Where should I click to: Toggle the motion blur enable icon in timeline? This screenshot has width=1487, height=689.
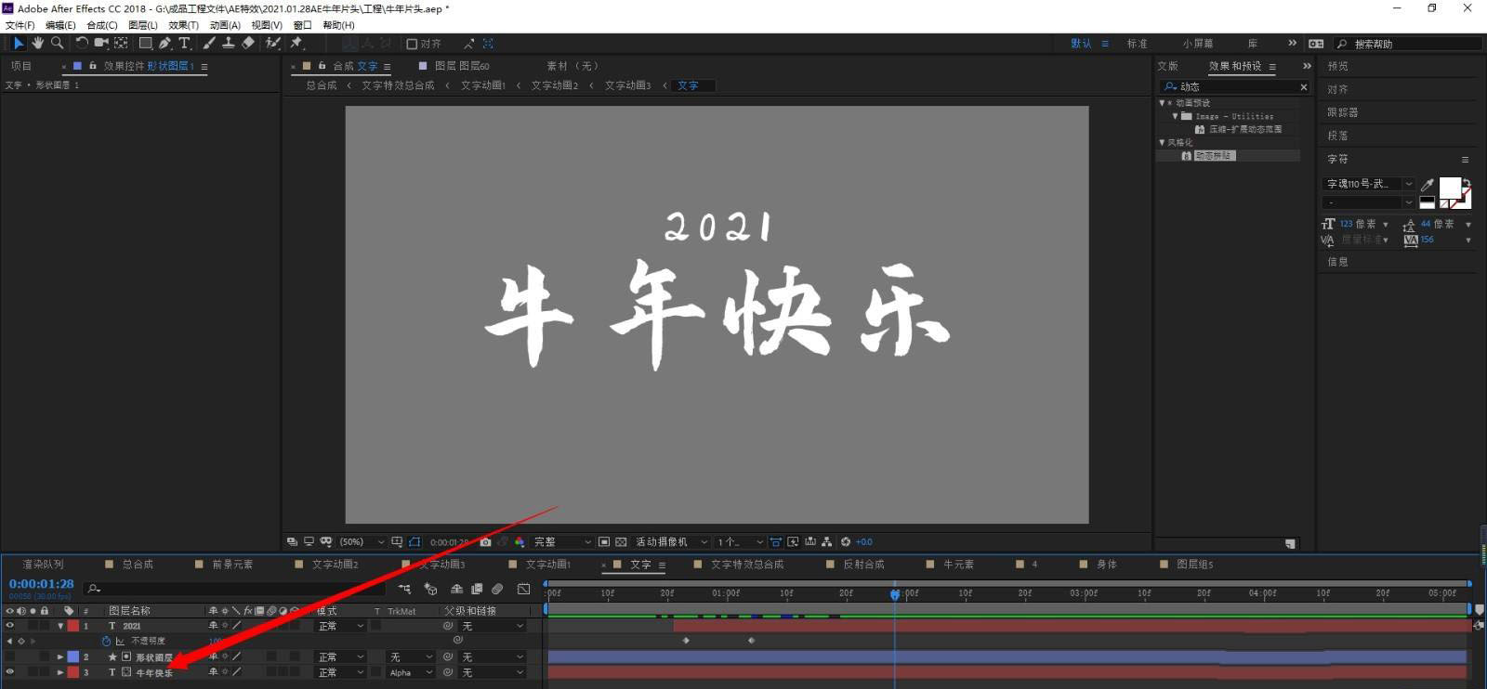click(497, 589)
